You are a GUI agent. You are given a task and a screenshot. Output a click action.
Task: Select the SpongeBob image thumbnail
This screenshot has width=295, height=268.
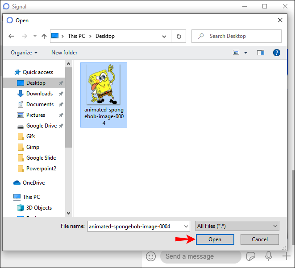point(103,84)
